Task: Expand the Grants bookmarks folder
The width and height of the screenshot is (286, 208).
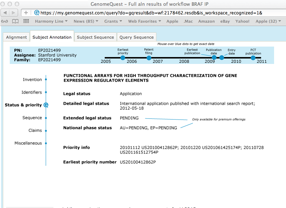Action: coord(113,21)
